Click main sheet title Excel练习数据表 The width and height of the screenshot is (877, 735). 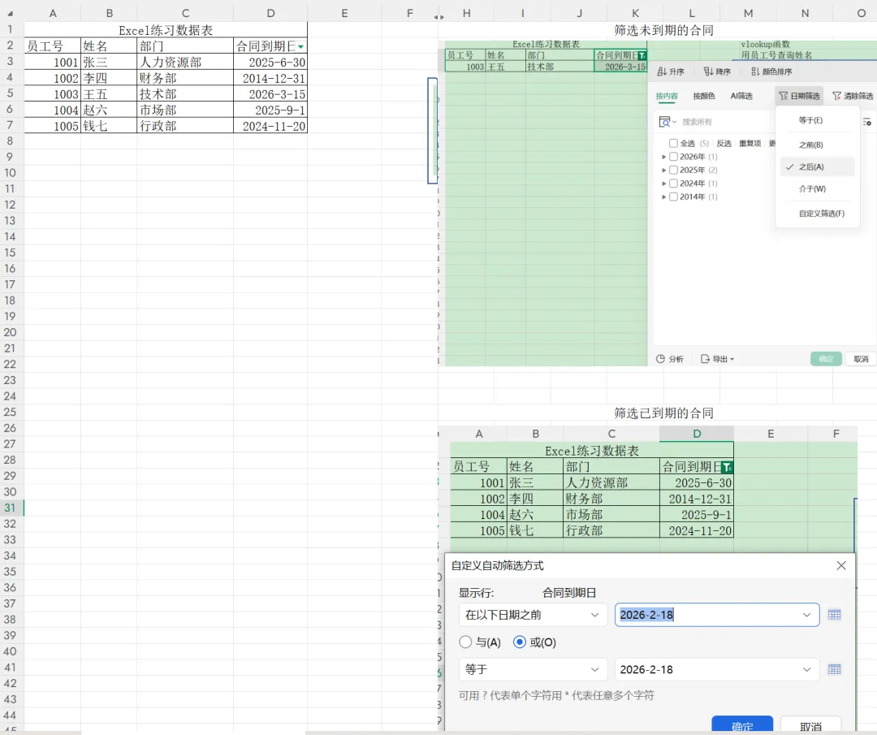click(x=166, y=30)
